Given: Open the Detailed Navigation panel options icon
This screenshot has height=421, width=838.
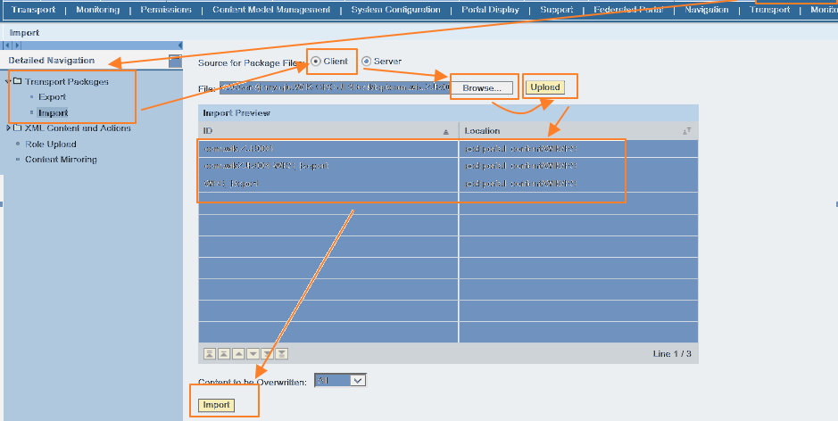Looking at the screenshot, I should (175, 61).
